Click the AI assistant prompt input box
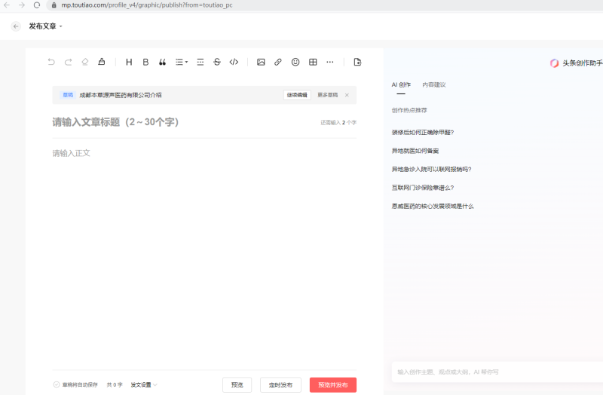This screenshot has height=395, width=603. coord(497,372)
